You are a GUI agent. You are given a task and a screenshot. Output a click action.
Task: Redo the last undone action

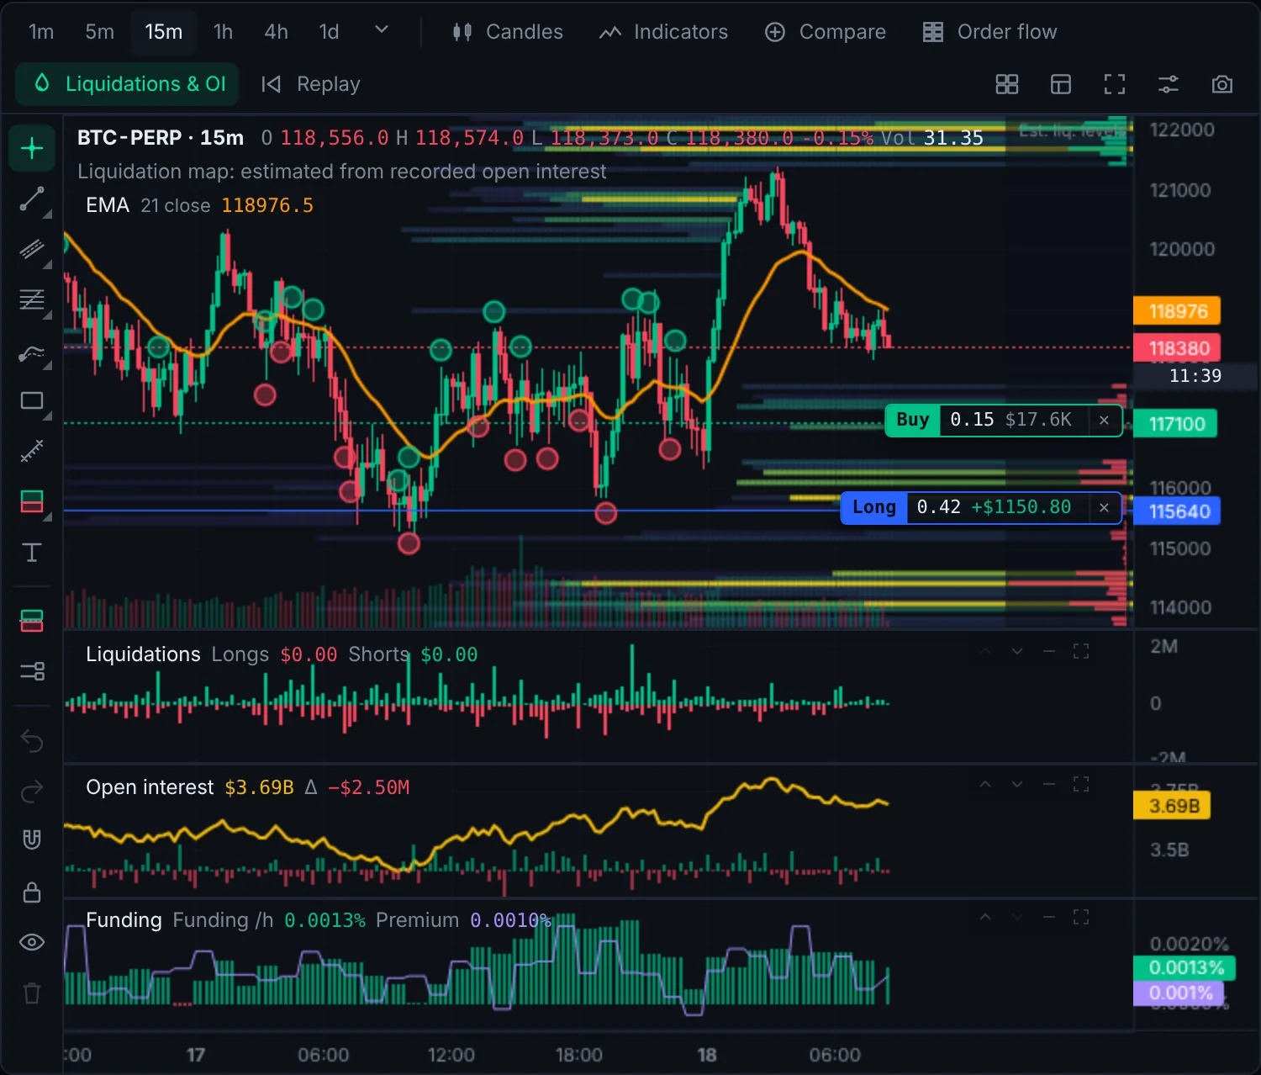(32, 792)
